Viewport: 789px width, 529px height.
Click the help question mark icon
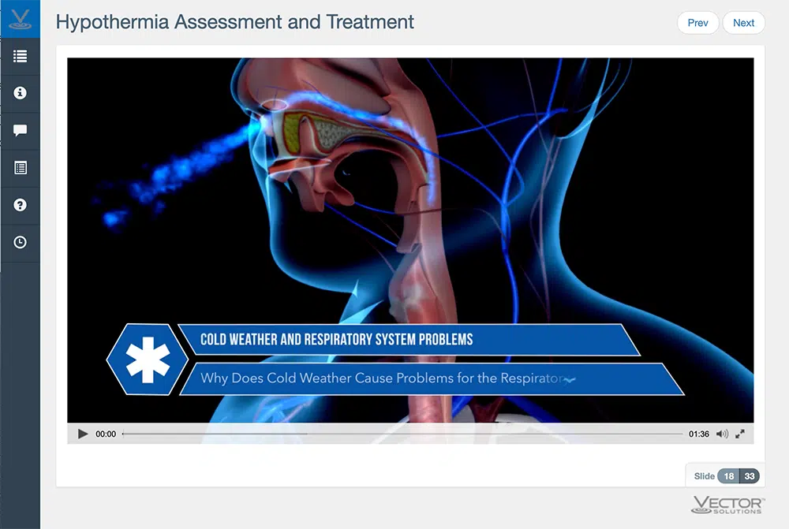pyautogui.click(x=20, y=205)
